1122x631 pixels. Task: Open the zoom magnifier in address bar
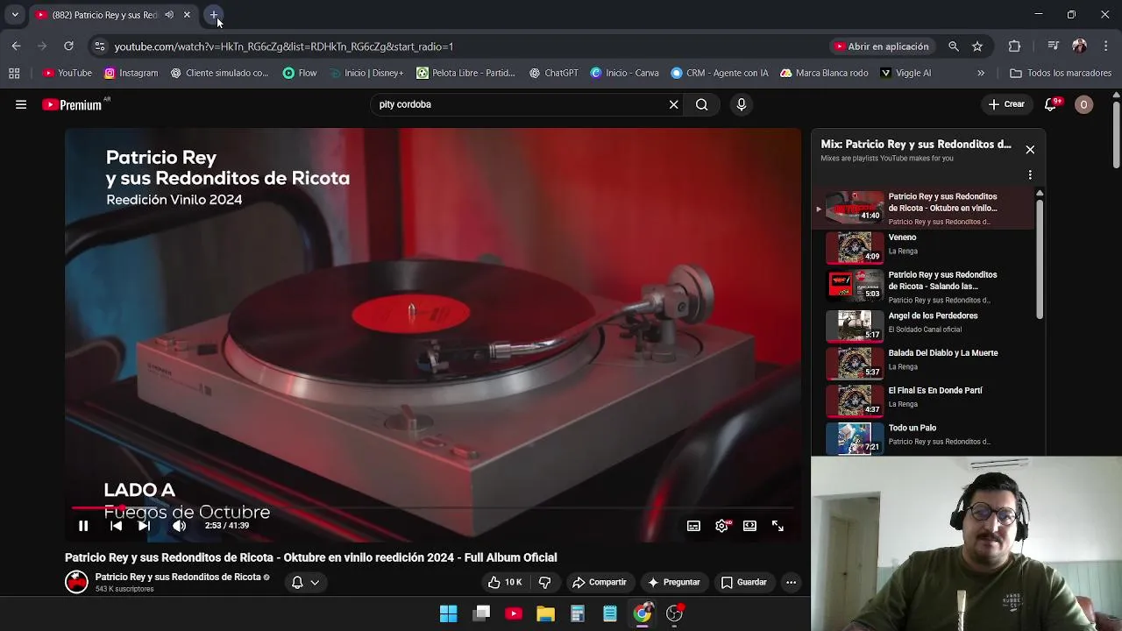[954, 46]
